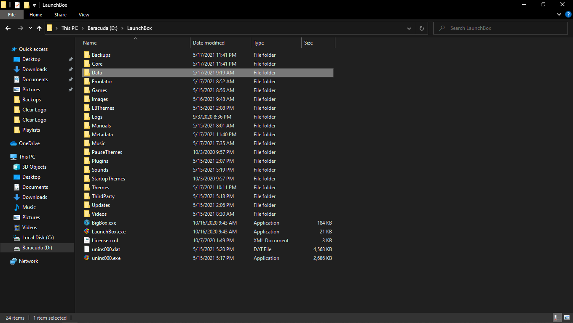Open help with the question mark icon
Viewport: 573px width, 323px height.
coord(568,14)
